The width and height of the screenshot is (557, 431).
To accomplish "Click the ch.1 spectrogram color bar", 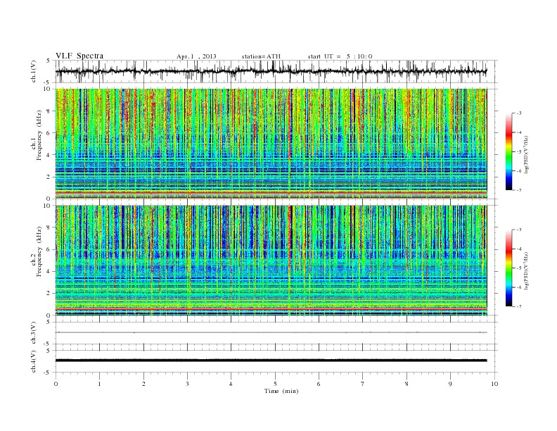I will (x=508, y=152).
